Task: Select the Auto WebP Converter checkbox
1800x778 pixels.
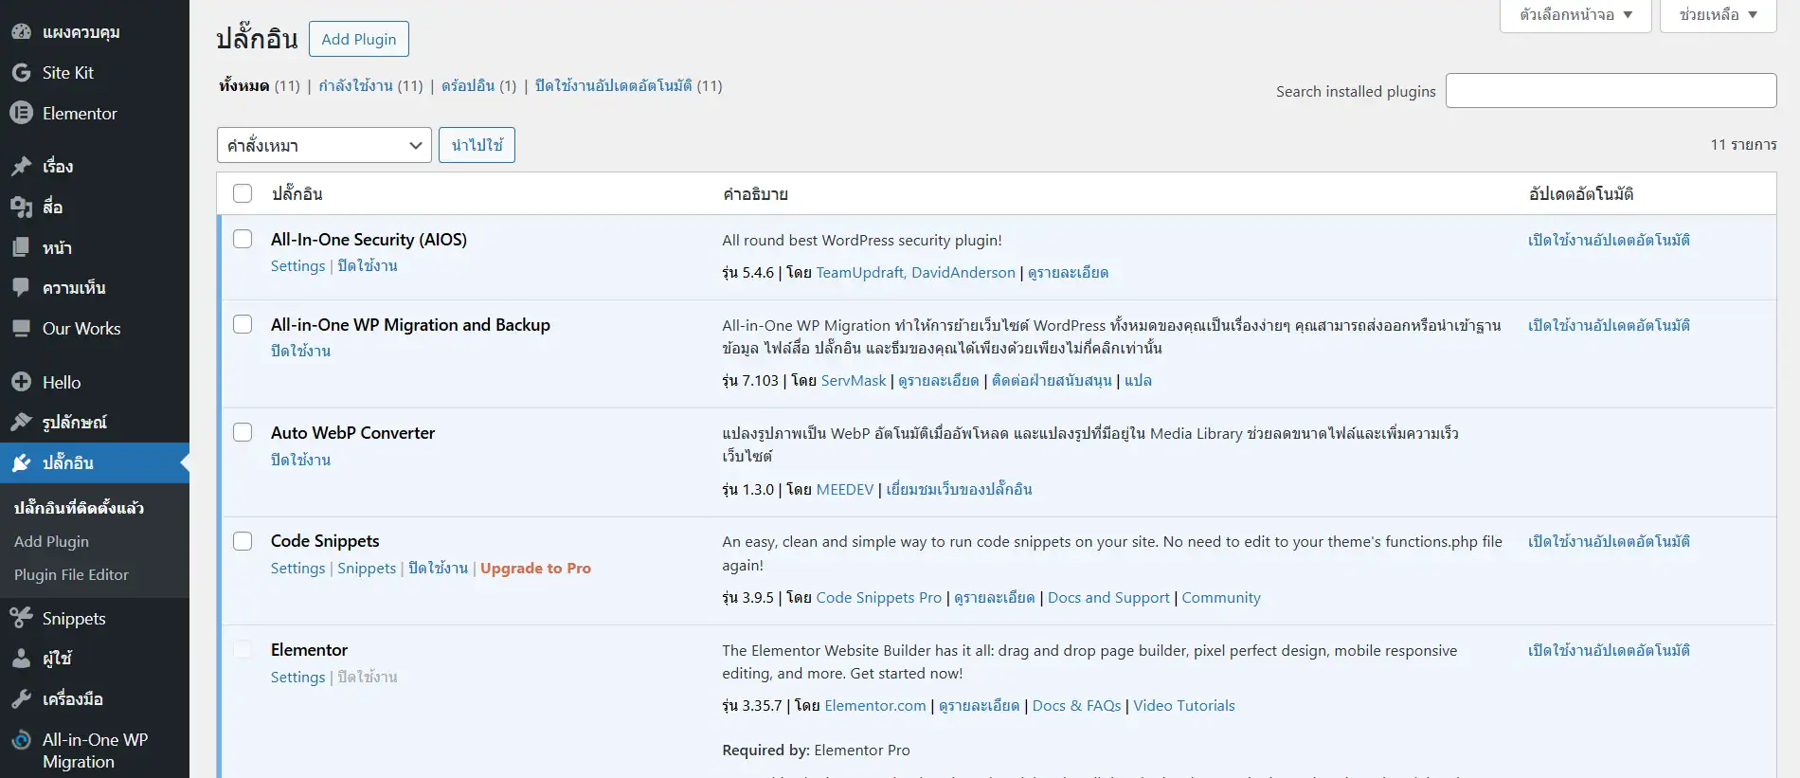Action: [x=243, y=432]
